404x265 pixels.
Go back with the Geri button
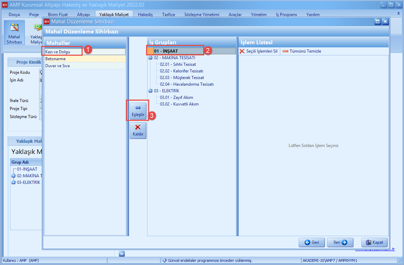[312, 242]
